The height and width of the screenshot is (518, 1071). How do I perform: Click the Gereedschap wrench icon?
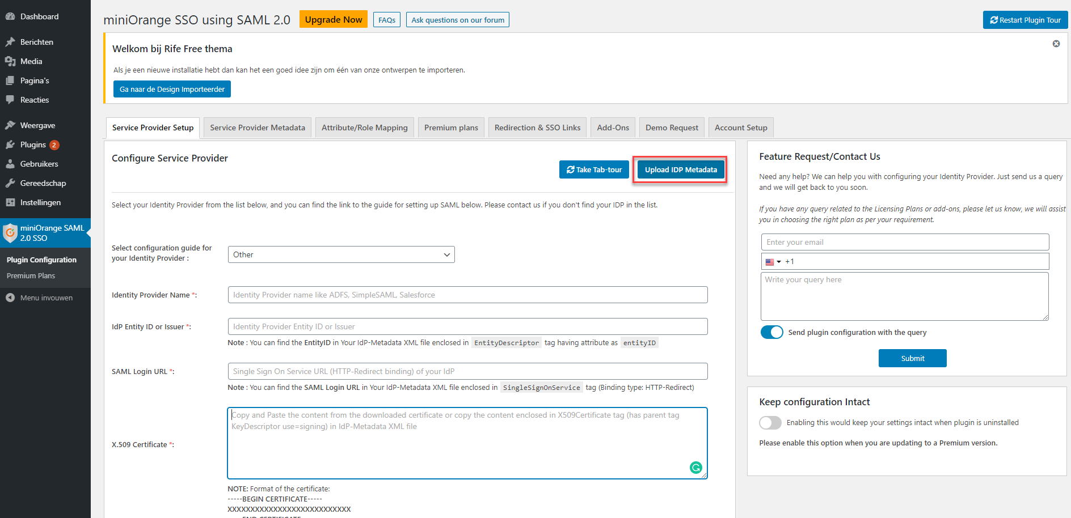[10, 183]
